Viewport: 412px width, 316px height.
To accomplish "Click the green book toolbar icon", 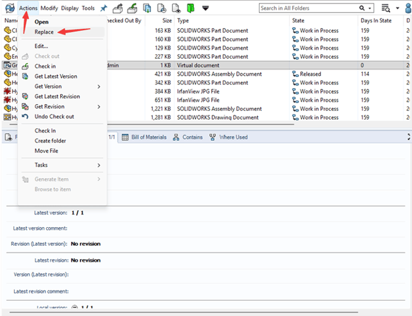I will pos(191,8).
